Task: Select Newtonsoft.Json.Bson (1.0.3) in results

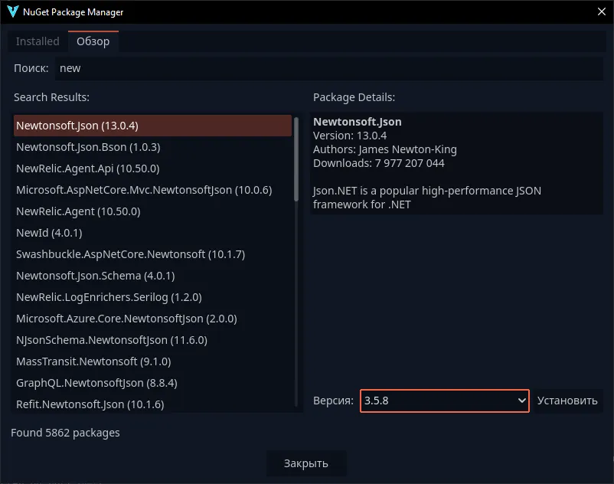Action: (88, 147)
